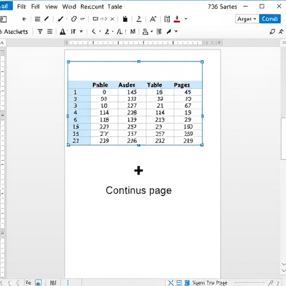Click the circular link icon
The width and height of the screenshot is (286, 286).
[74, 19]
